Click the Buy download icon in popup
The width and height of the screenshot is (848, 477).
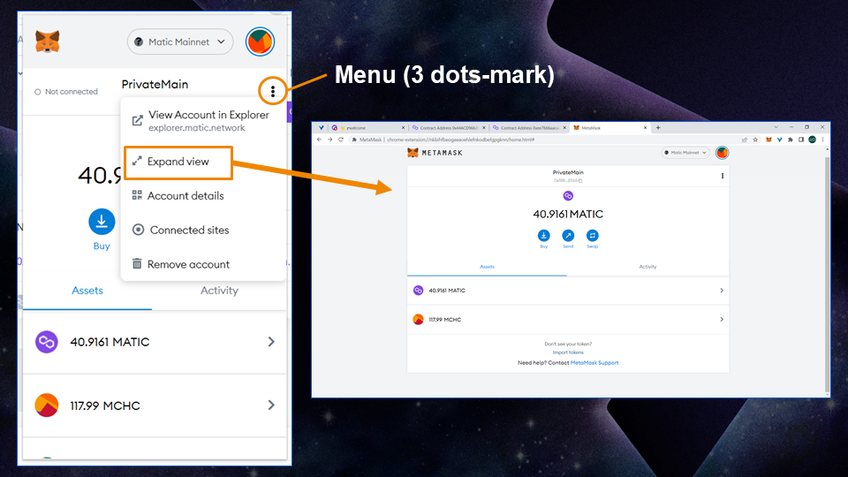(x=102, y=222)
